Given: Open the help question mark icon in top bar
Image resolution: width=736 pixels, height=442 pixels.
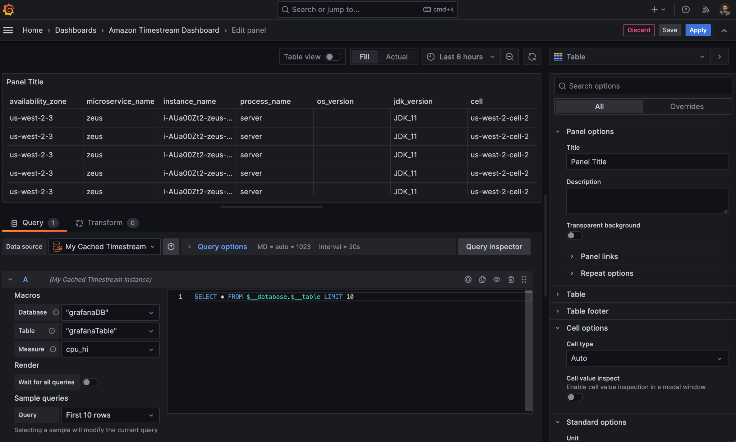Looking at the screenshot, I should (686, 10).
